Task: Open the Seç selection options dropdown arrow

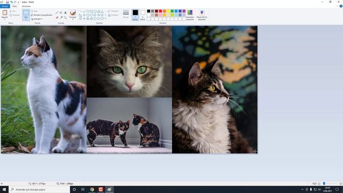Action: click(26, 19)
